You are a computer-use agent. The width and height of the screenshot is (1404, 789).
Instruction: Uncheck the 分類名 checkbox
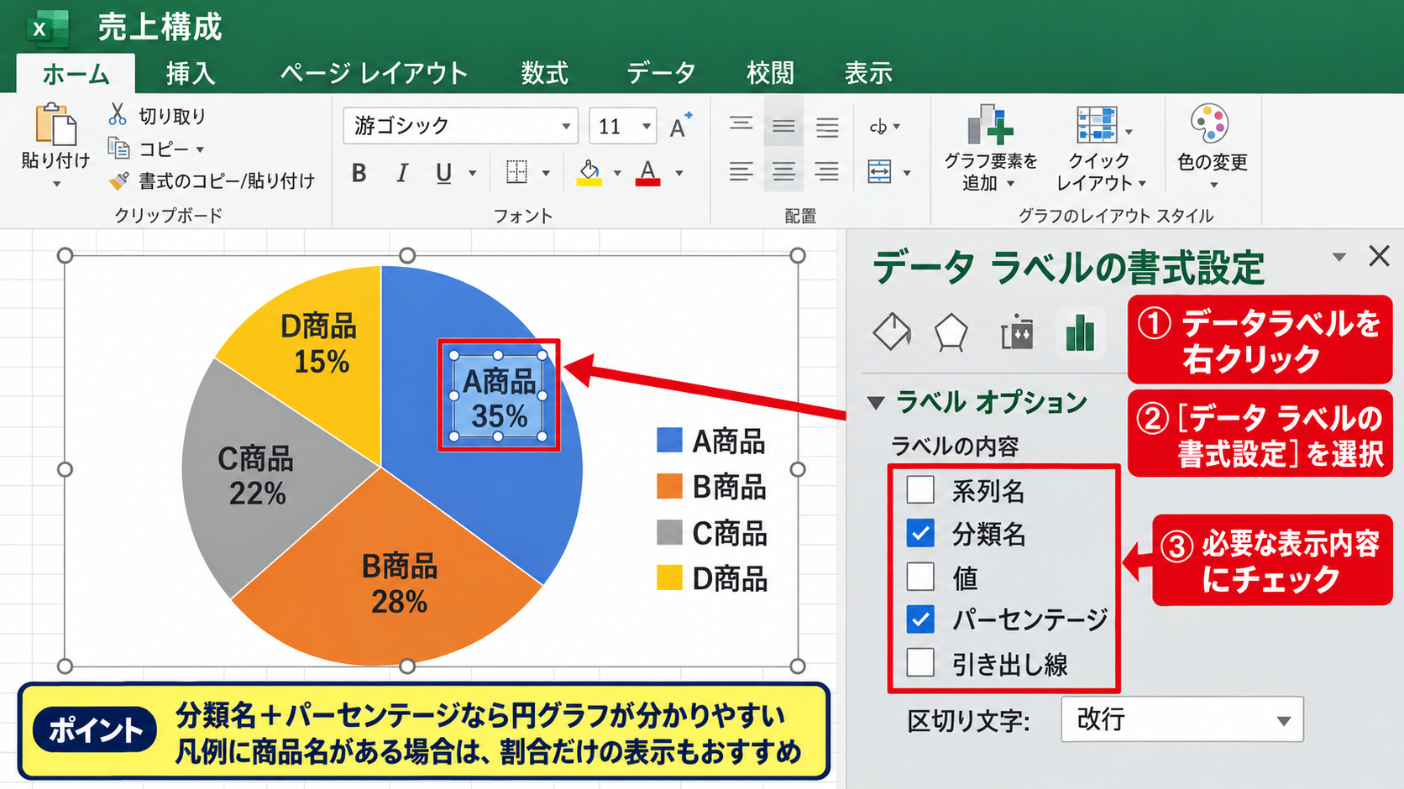pos(921,533)
